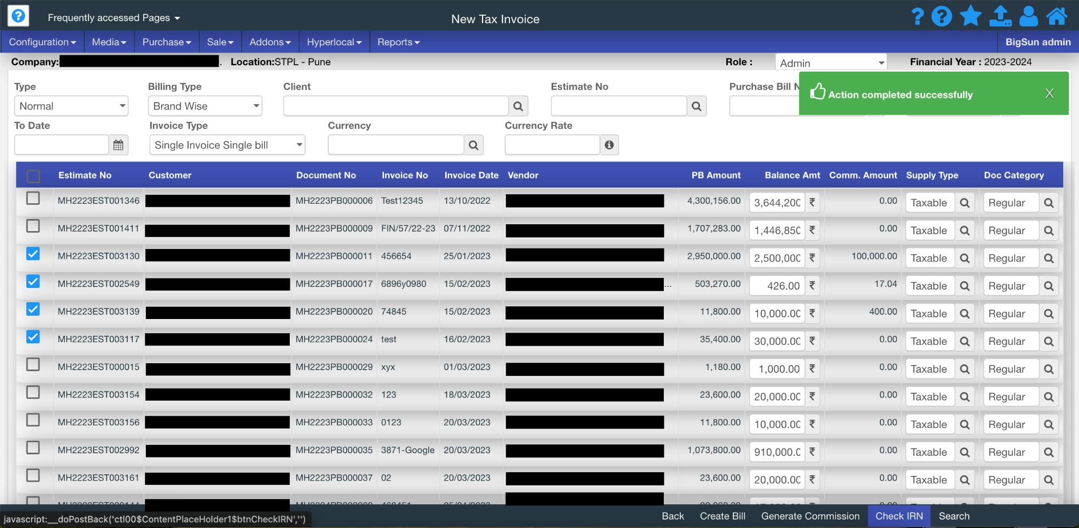Click the upload icon in the header
This screenshot has height=528, width=1079.
point(999,17)
